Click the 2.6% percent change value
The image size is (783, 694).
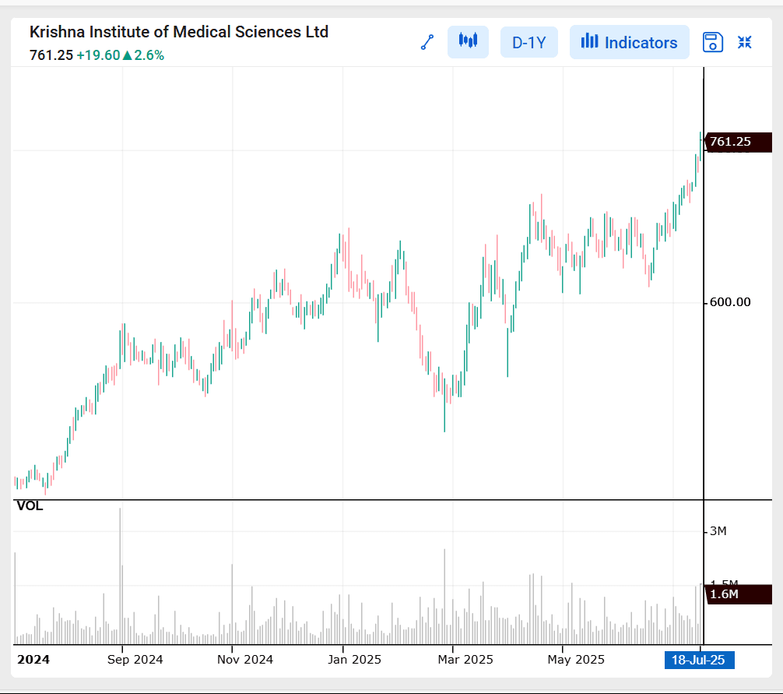pos(149,55)
